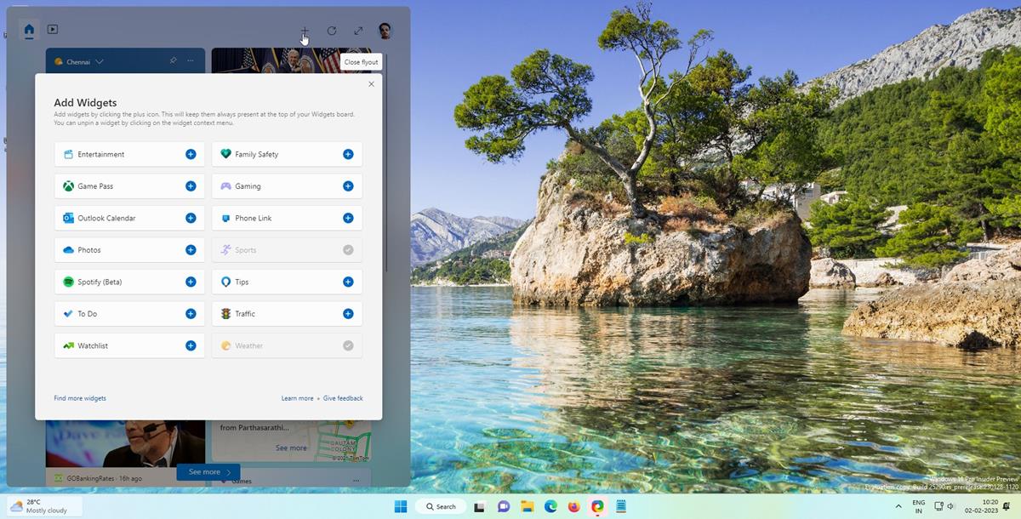The height and width of the screenshot is (519, 1021).
Task: Add the Spotify (Beta) widget plus icon
Action: pyautogui.click(x=191, y=282)
